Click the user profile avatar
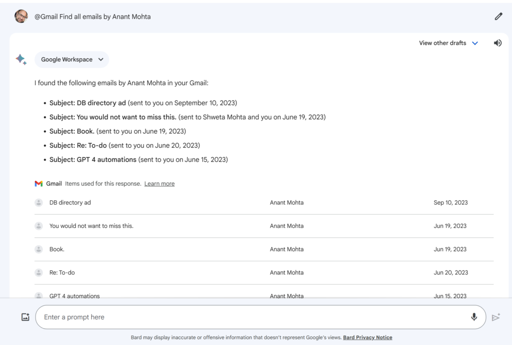 click(21, 17)
